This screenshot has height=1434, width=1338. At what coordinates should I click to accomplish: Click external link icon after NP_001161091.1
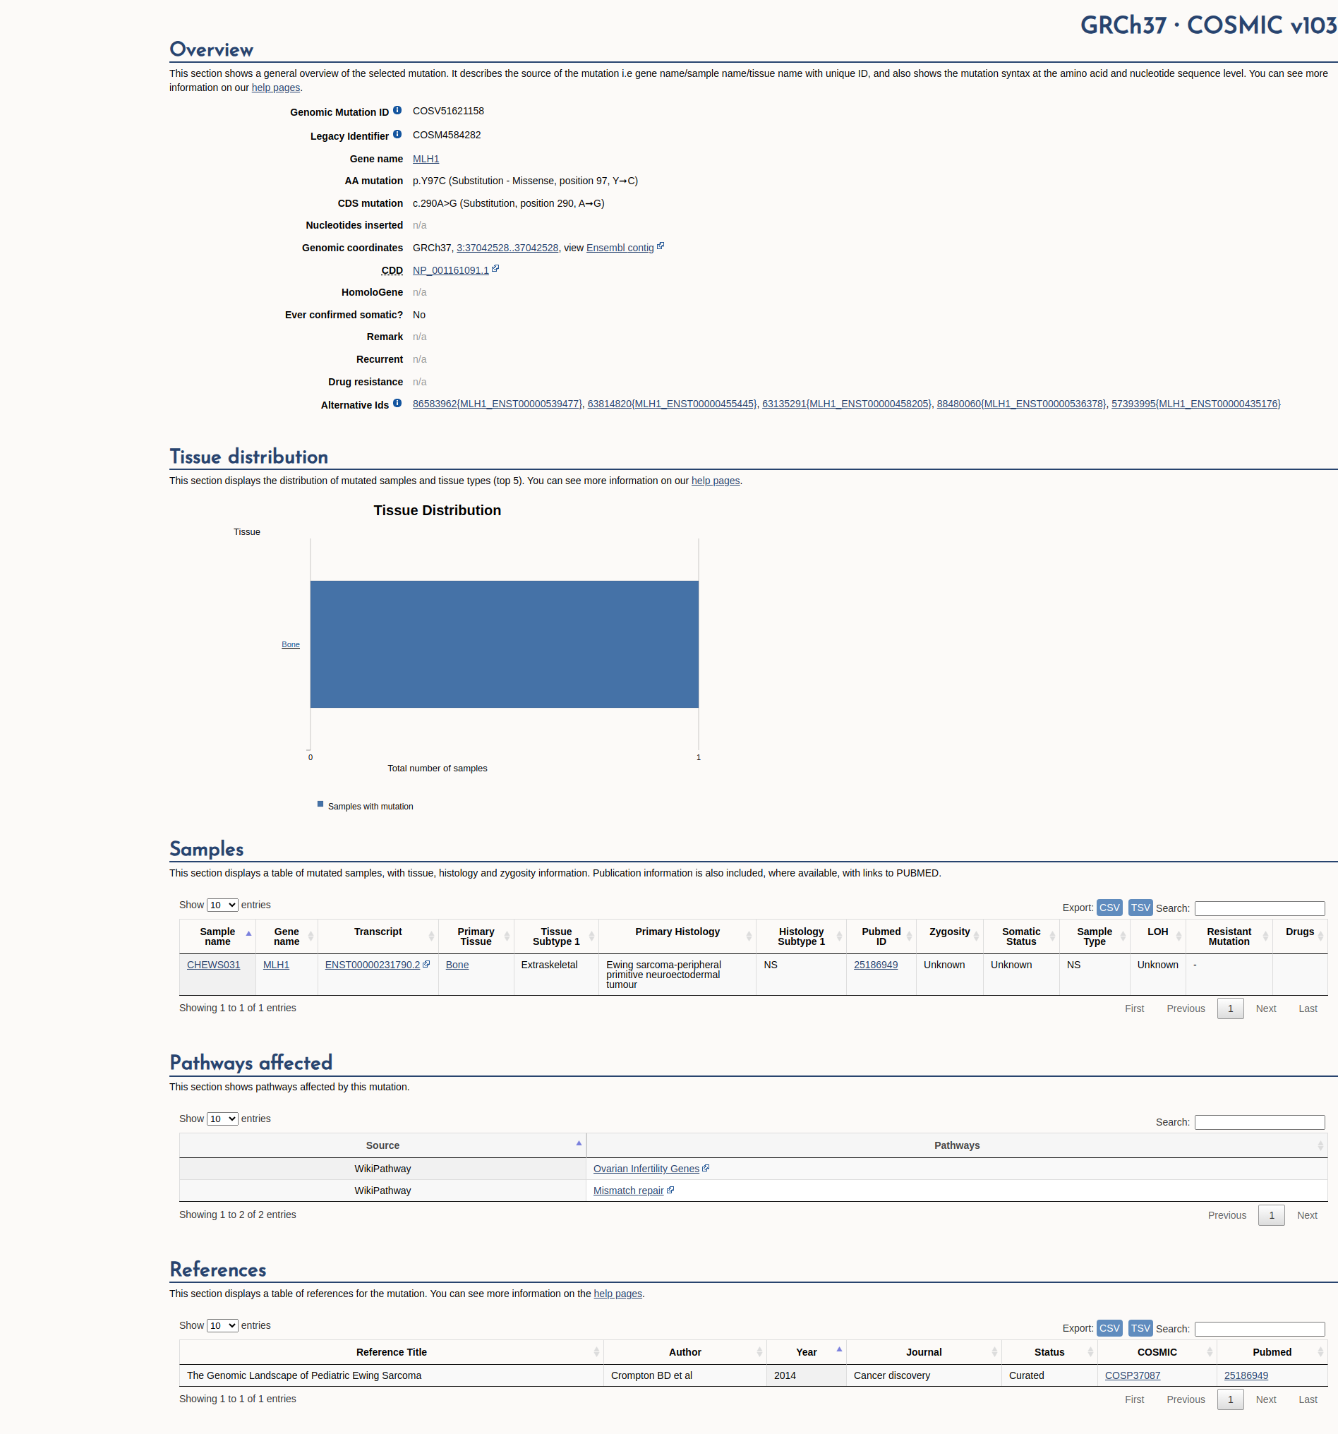pyautogui.click(x=495, y=268)
